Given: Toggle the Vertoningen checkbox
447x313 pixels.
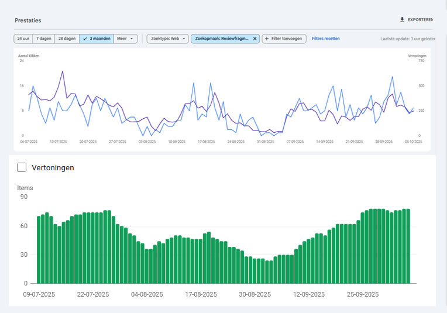Looking at the screenshot, I should 22,168.
